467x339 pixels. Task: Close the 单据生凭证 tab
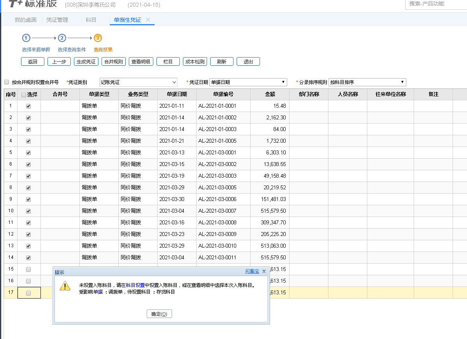[148, 20]
